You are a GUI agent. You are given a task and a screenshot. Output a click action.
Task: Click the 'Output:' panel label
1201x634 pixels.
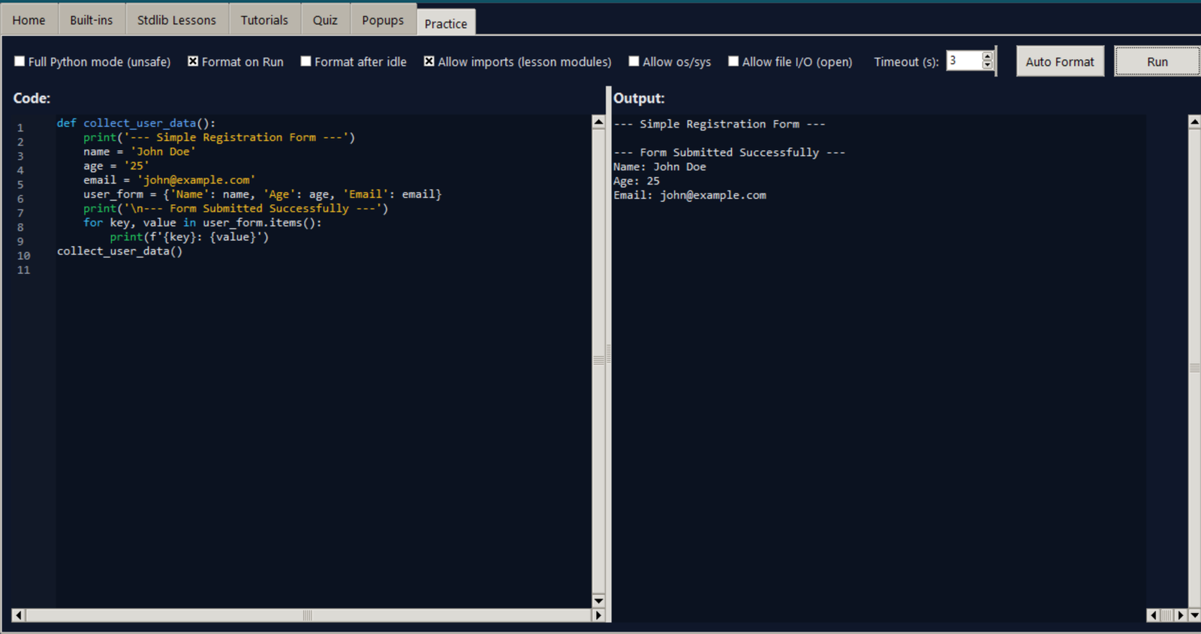pyautogui.click(x=639, y=98)
